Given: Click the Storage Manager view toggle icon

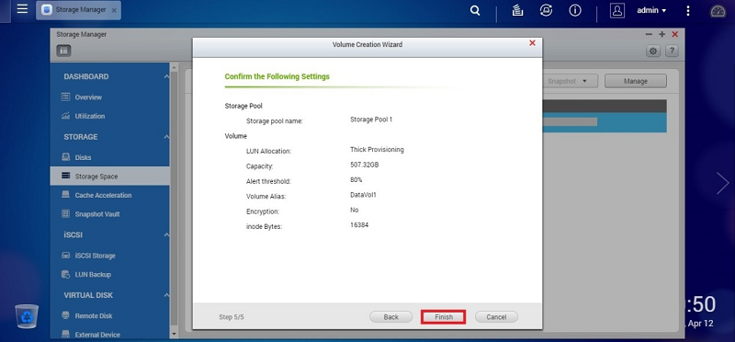Looking at the screenshot, I should (63, 51).
